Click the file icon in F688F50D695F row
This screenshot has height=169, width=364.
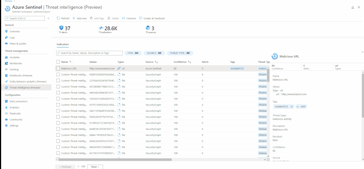(x=119, y=74)
